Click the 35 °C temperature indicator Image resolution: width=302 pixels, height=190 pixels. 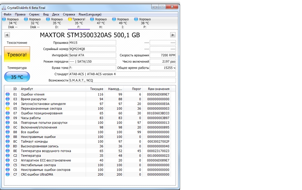[x=17, y=77]
